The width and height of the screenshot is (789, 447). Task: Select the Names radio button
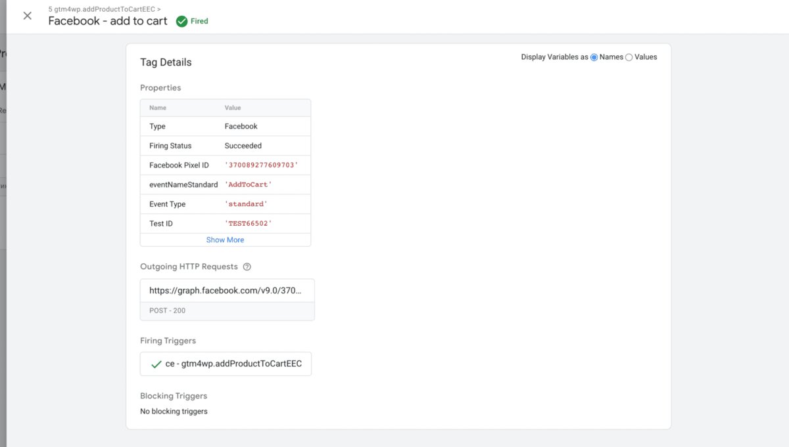tap(594, 57)
